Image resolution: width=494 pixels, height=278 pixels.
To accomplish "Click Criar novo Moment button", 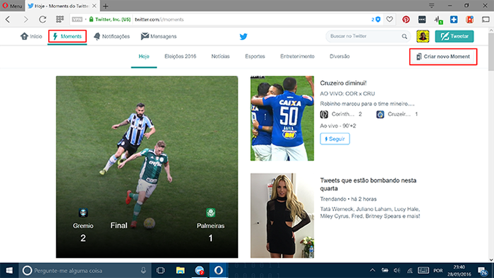I will 443,57.
